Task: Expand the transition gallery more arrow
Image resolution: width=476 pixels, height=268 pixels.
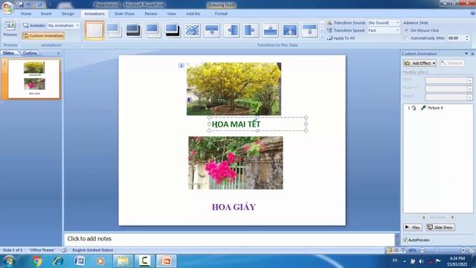Action: (322, 37)
